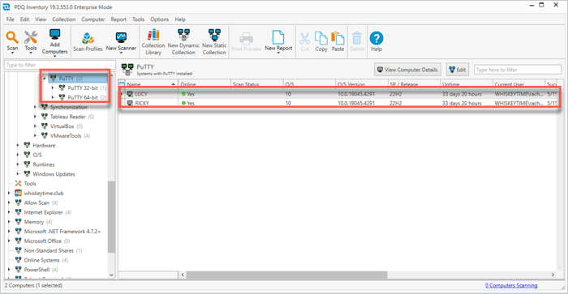Select the Tableau Reader collection
Image resolution: width=568 pixels, height=294 pixels.
click(67, 117)
